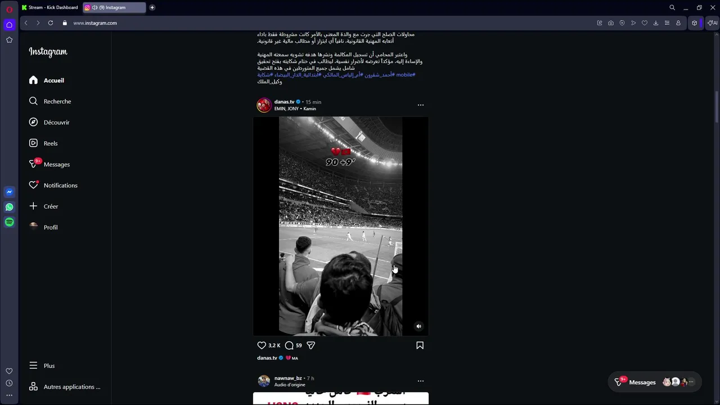Share the danas.tv post via paper-plane icon
Viewport: 720px width, 405px height.
pos(310,345)
